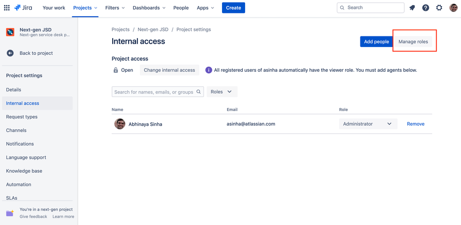Click the Jira logo
The height and width of the screenshot is (225, 461).
click(x=23, y=8)
